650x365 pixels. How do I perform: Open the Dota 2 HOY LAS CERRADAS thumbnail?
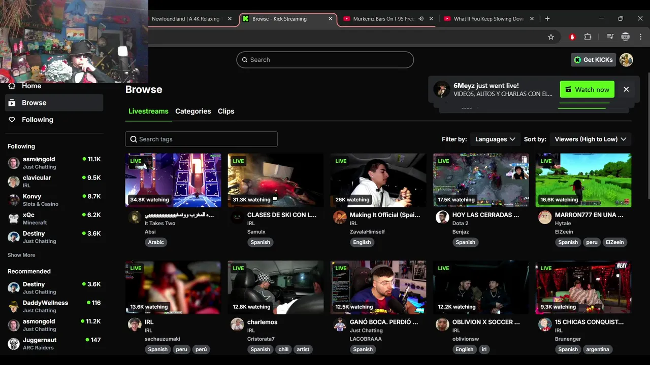[481, 180]
